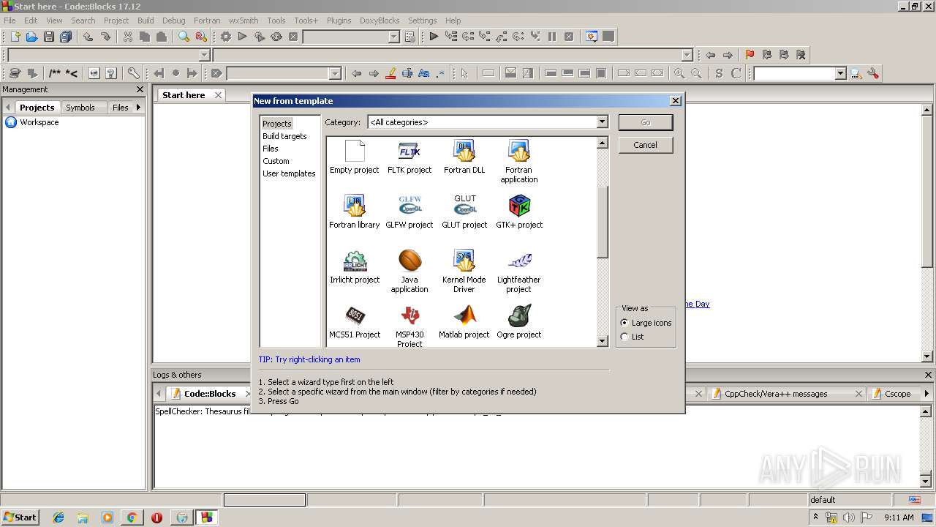Open Chrome from the taskbar

pyautogui.click(x=132, y=517)
